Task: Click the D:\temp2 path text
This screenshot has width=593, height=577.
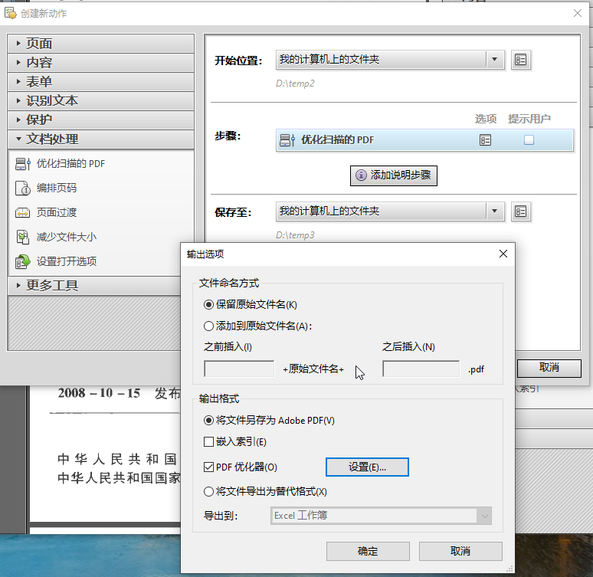Action: tap(295, 84)
